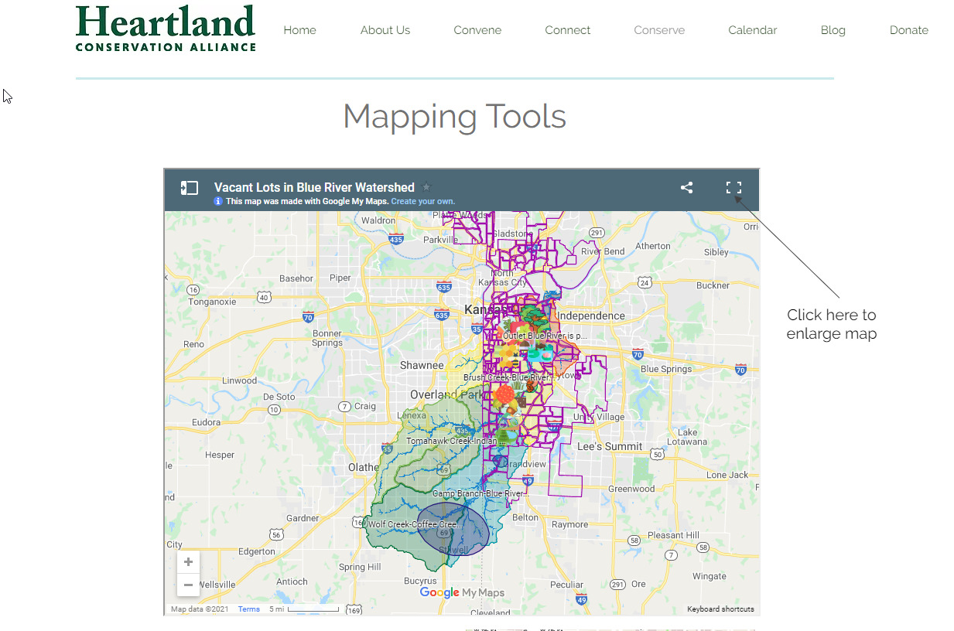Toggle the map legend sidebar panel
The image size is (954, 631).
[x=190, y=188]
